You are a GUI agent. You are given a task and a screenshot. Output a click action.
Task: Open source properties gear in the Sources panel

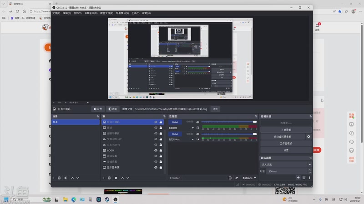coord(116,178)
